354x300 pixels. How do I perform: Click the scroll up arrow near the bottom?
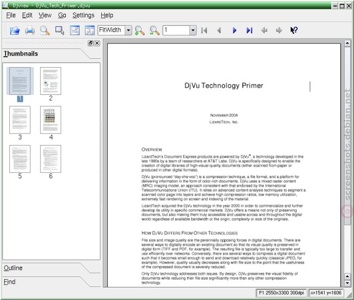point(347,277)
